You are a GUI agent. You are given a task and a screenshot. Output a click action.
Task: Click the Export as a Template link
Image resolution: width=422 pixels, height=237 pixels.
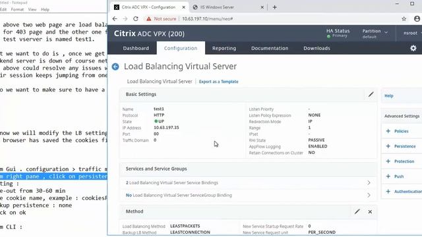click(x=218, y=82)
